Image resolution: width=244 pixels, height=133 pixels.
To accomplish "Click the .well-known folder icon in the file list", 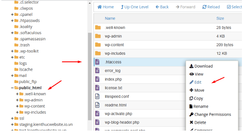I will (x=98, y=28).
